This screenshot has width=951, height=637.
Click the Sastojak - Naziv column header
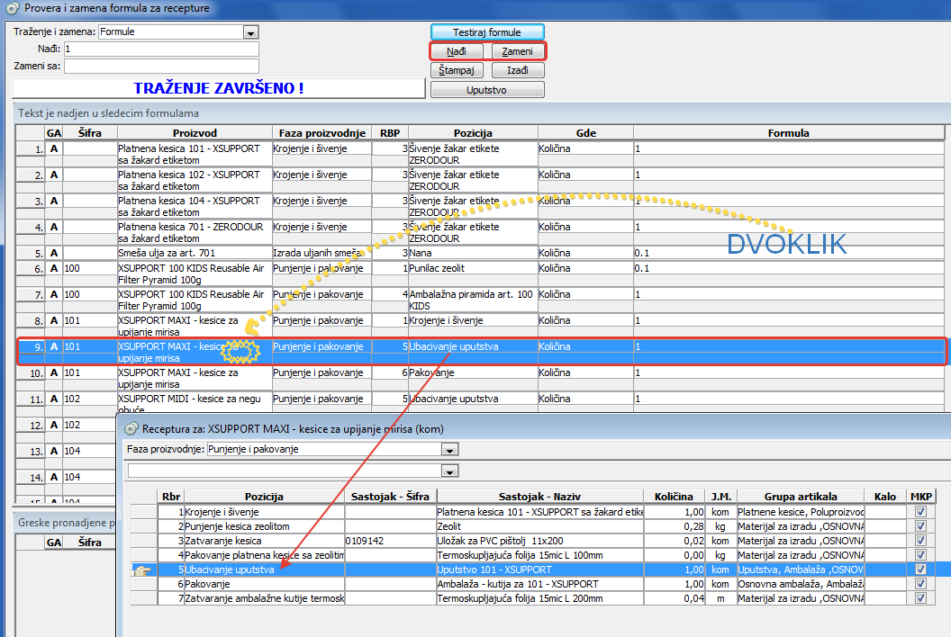pos(539,497)
